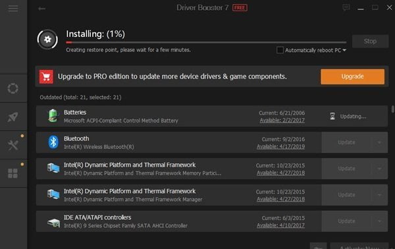Open the Action Center grid section
This screenshot has height=249, width=395.
(x=13, y=173)
